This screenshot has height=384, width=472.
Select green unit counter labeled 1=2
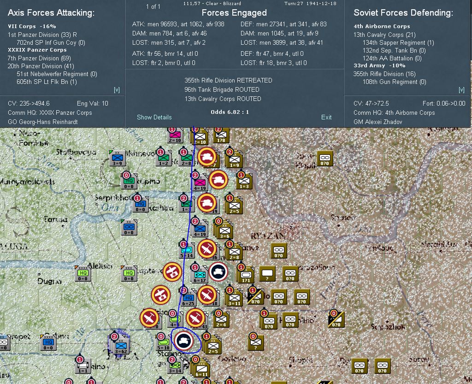click(164, 158)
